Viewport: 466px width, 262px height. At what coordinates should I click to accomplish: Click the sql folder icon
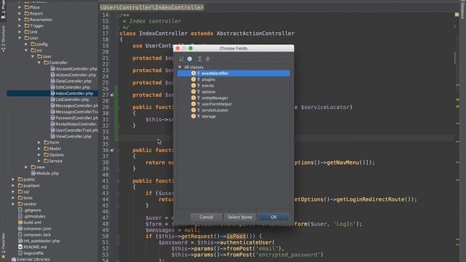click(20, 191)
